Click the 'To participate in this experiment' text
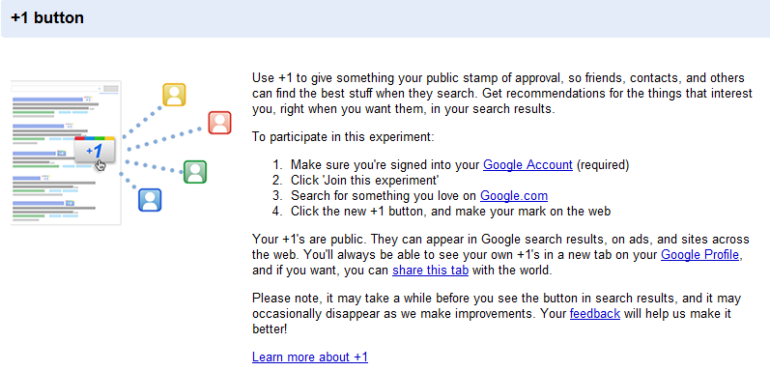770x371 pixels. (343, 136)
